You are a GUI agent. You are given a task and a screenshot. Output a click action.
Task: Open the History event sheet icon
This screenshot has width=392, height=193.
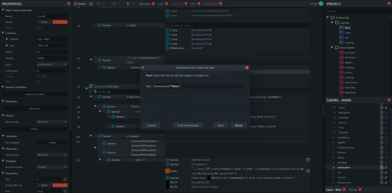pyautogui.click(x=341, y=72)
